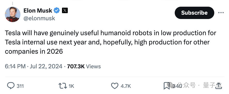The width and height of the screenshot is (229, 94).
Task: Click the reply speech bubble icon
Action: click(x=11, y=86)
